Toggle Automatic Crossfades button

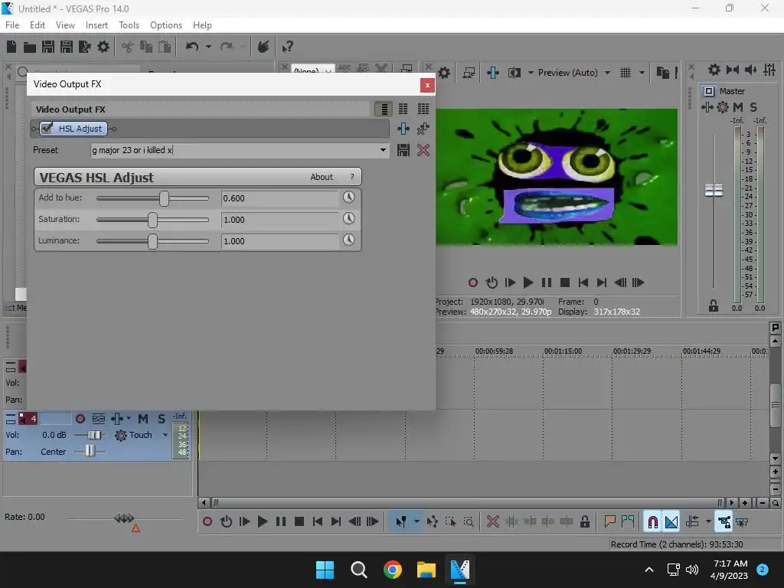(x=671, y=522)
